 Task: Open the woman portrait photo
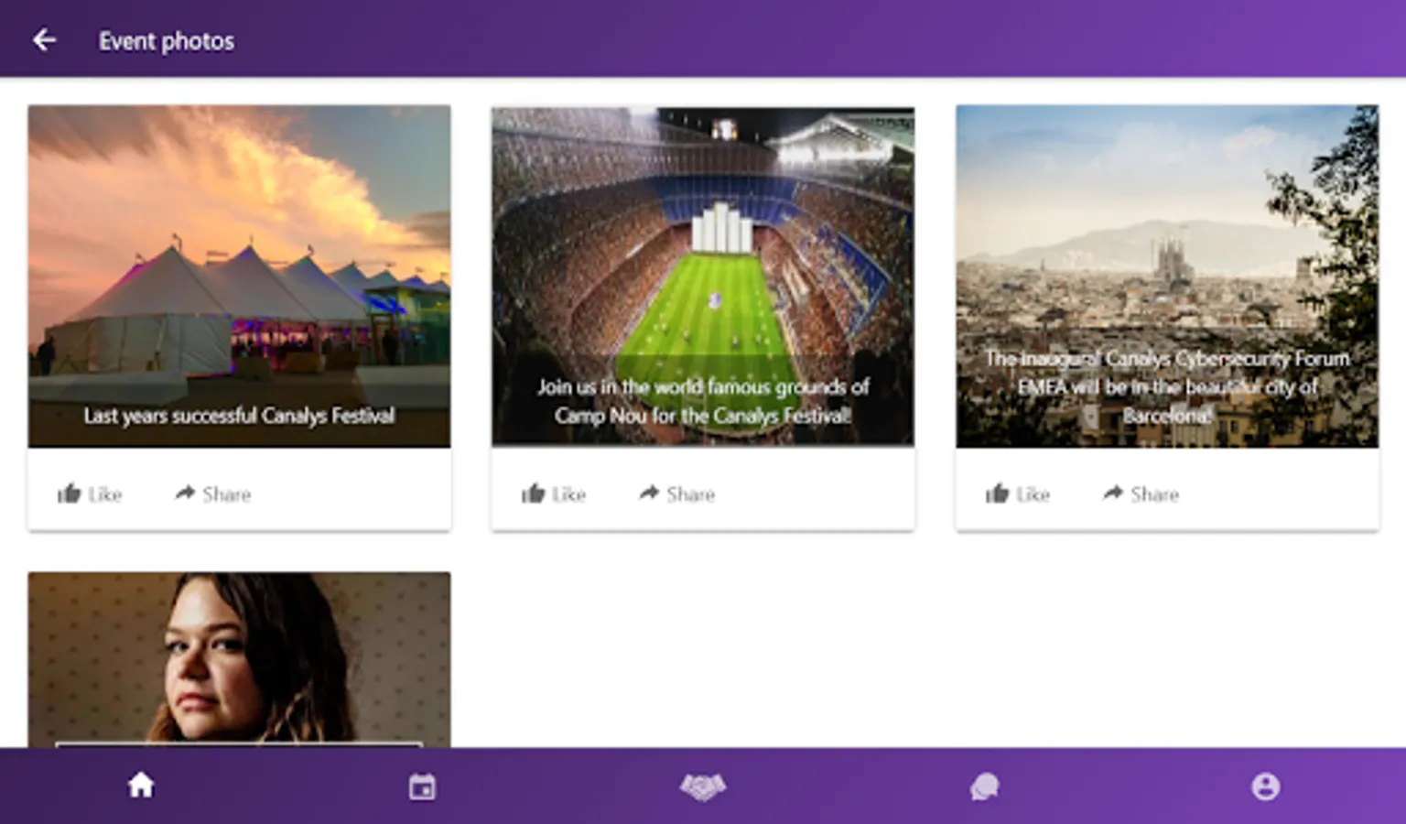click(239, 659)
